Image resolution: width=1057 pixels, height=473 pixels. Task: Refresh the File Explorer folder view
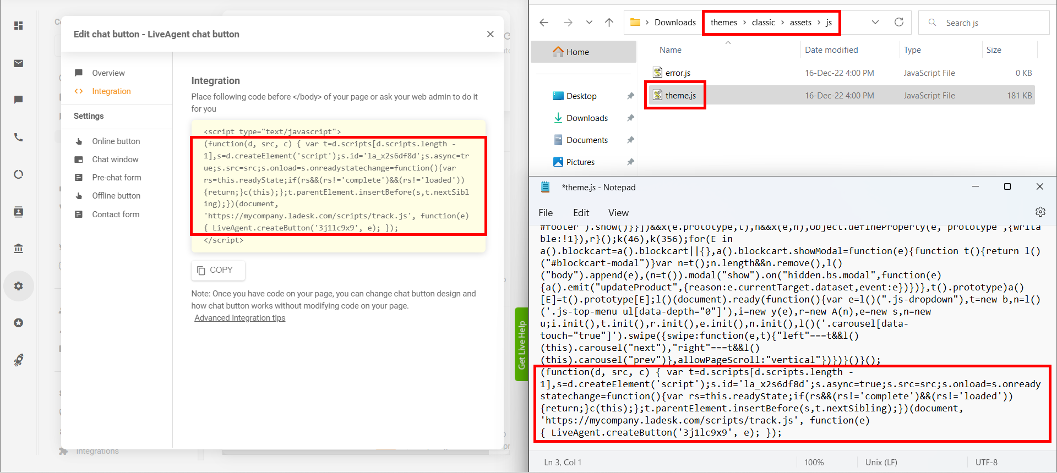pyautogui.click(x=899, y=23)
